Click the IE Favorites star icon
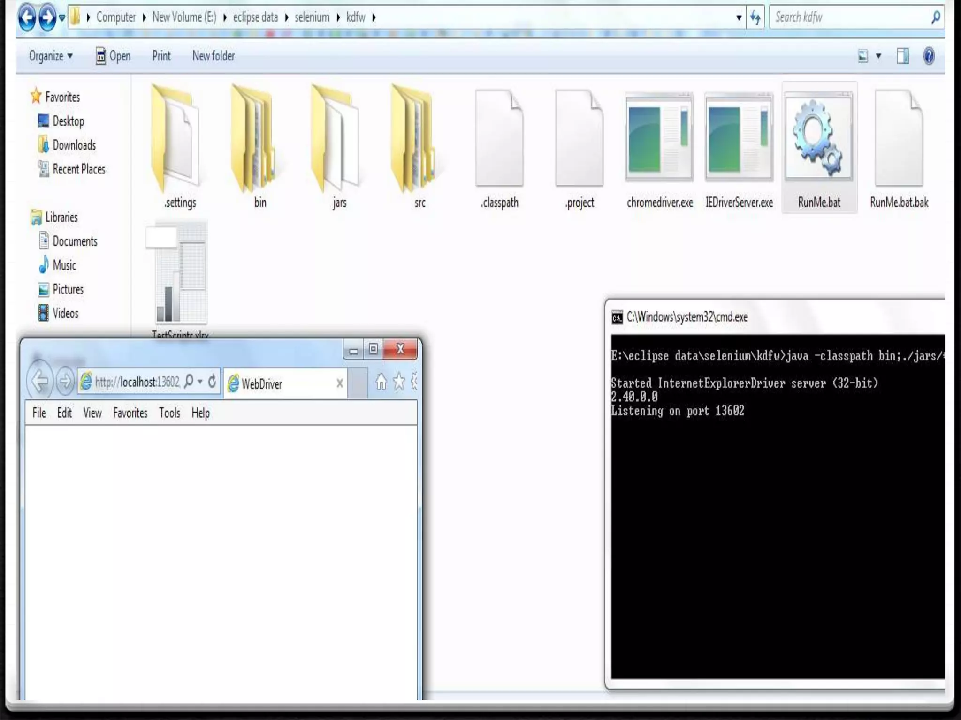The width and height of the screenshot is (961, 720). coord(399,382)
